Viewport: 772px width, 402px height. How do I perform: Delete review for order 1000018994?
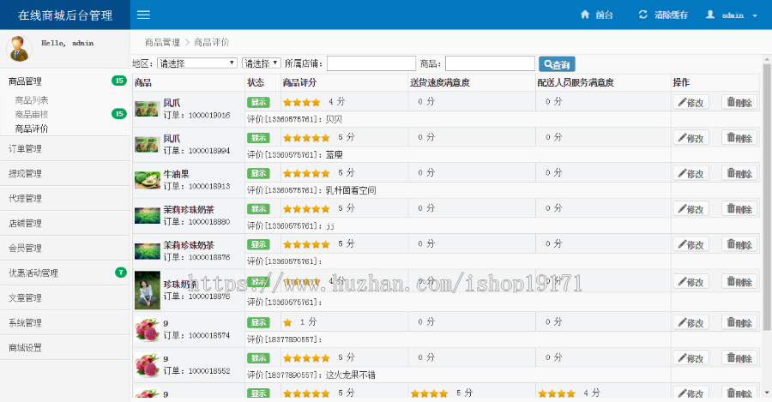[739, 138]
